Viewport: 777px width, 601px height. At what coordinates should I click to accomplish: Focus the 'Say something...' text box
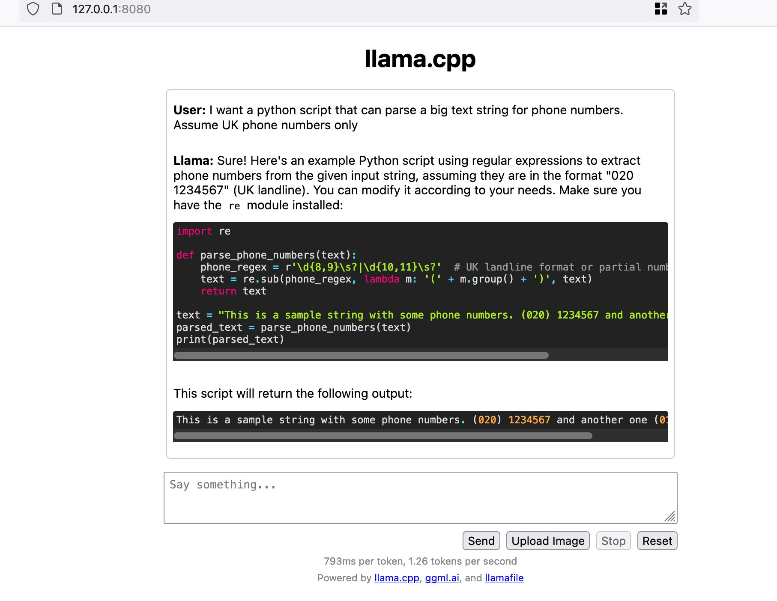coord(420,498)
